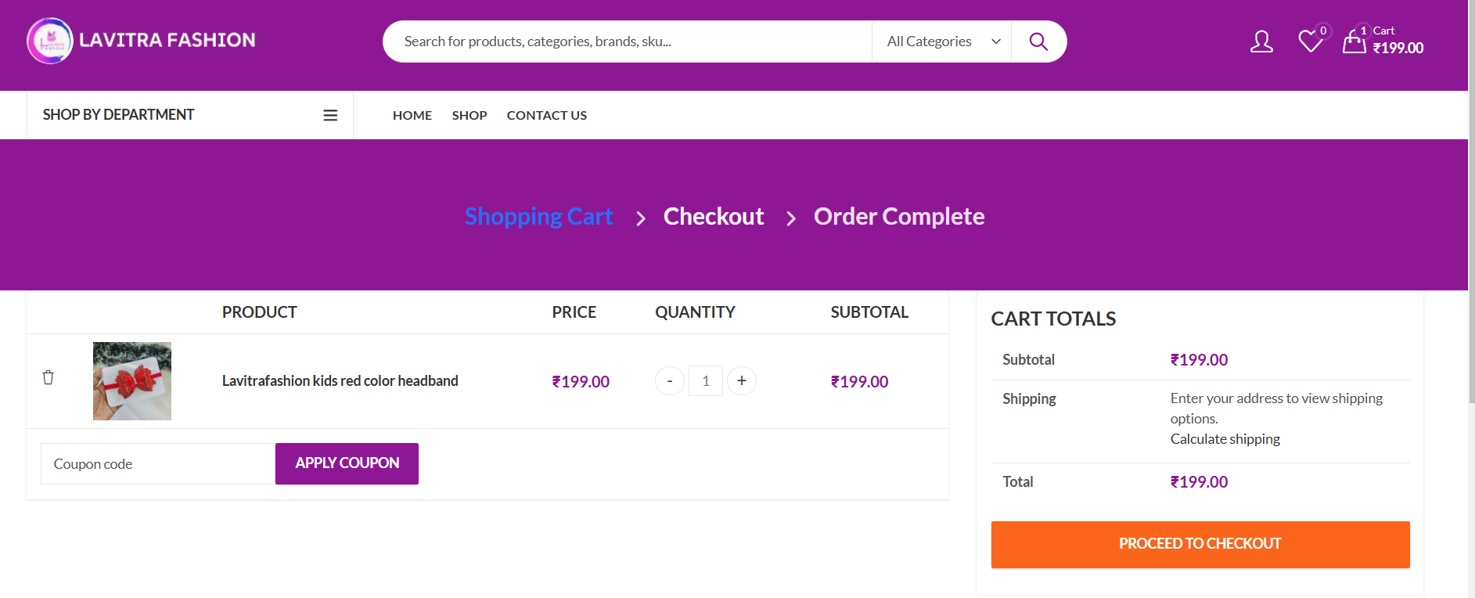Increase quantity with the plus button
This screenshot has width=1475, height=598.
[741, 381]
